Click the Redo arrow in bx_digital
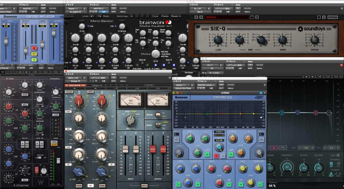The width and height of the screenshot is (344, 189). [x=99, y=16]
